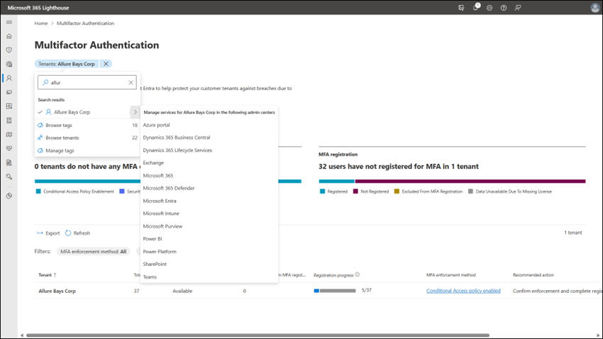Remove the Allure Bays Corp tenant filter

106,64
